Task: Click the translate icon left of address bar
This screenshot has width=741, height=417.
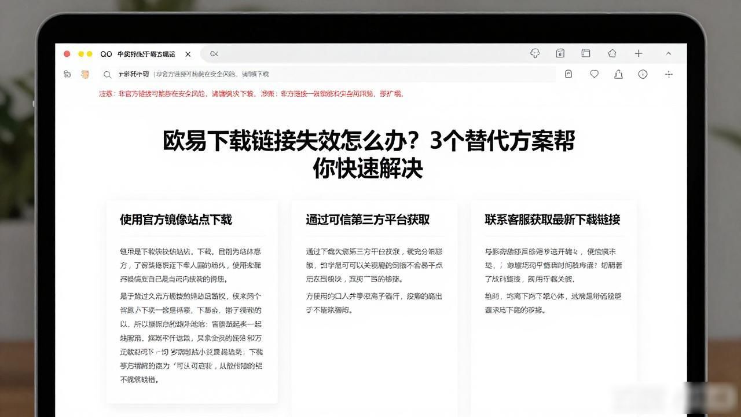Action: tap(68, 74)
